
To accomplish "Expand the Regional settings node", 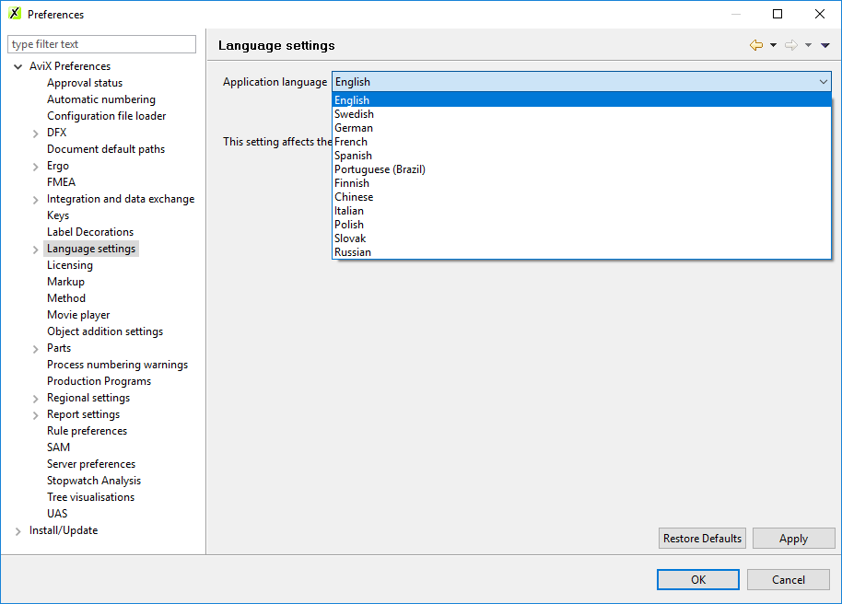I will tap(35, 397).
